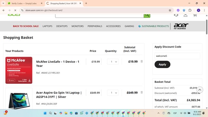Click the Acer Aspire Go Spin laptop thumbnail
The width and height of the screenshot is (208, 117).
click(19, 99)
